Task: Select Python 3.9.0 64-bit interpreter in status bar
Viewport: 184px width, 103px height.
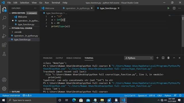Action: click(11, 96)
